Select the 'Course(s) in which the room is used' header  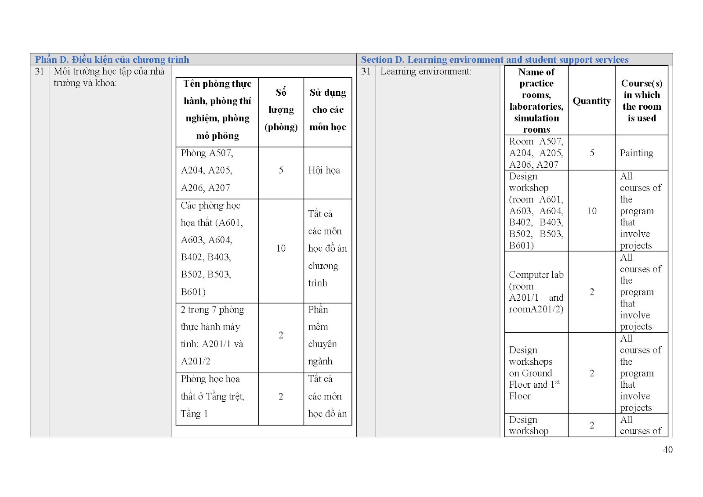point(641,101)
